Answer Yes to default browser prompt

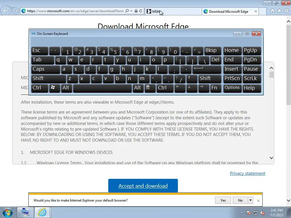[x=223, y=200]
